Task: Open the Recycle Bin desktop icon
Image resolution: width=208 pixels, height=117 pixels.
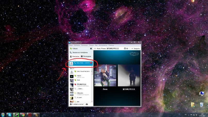Action: click(x=202, y=106)
